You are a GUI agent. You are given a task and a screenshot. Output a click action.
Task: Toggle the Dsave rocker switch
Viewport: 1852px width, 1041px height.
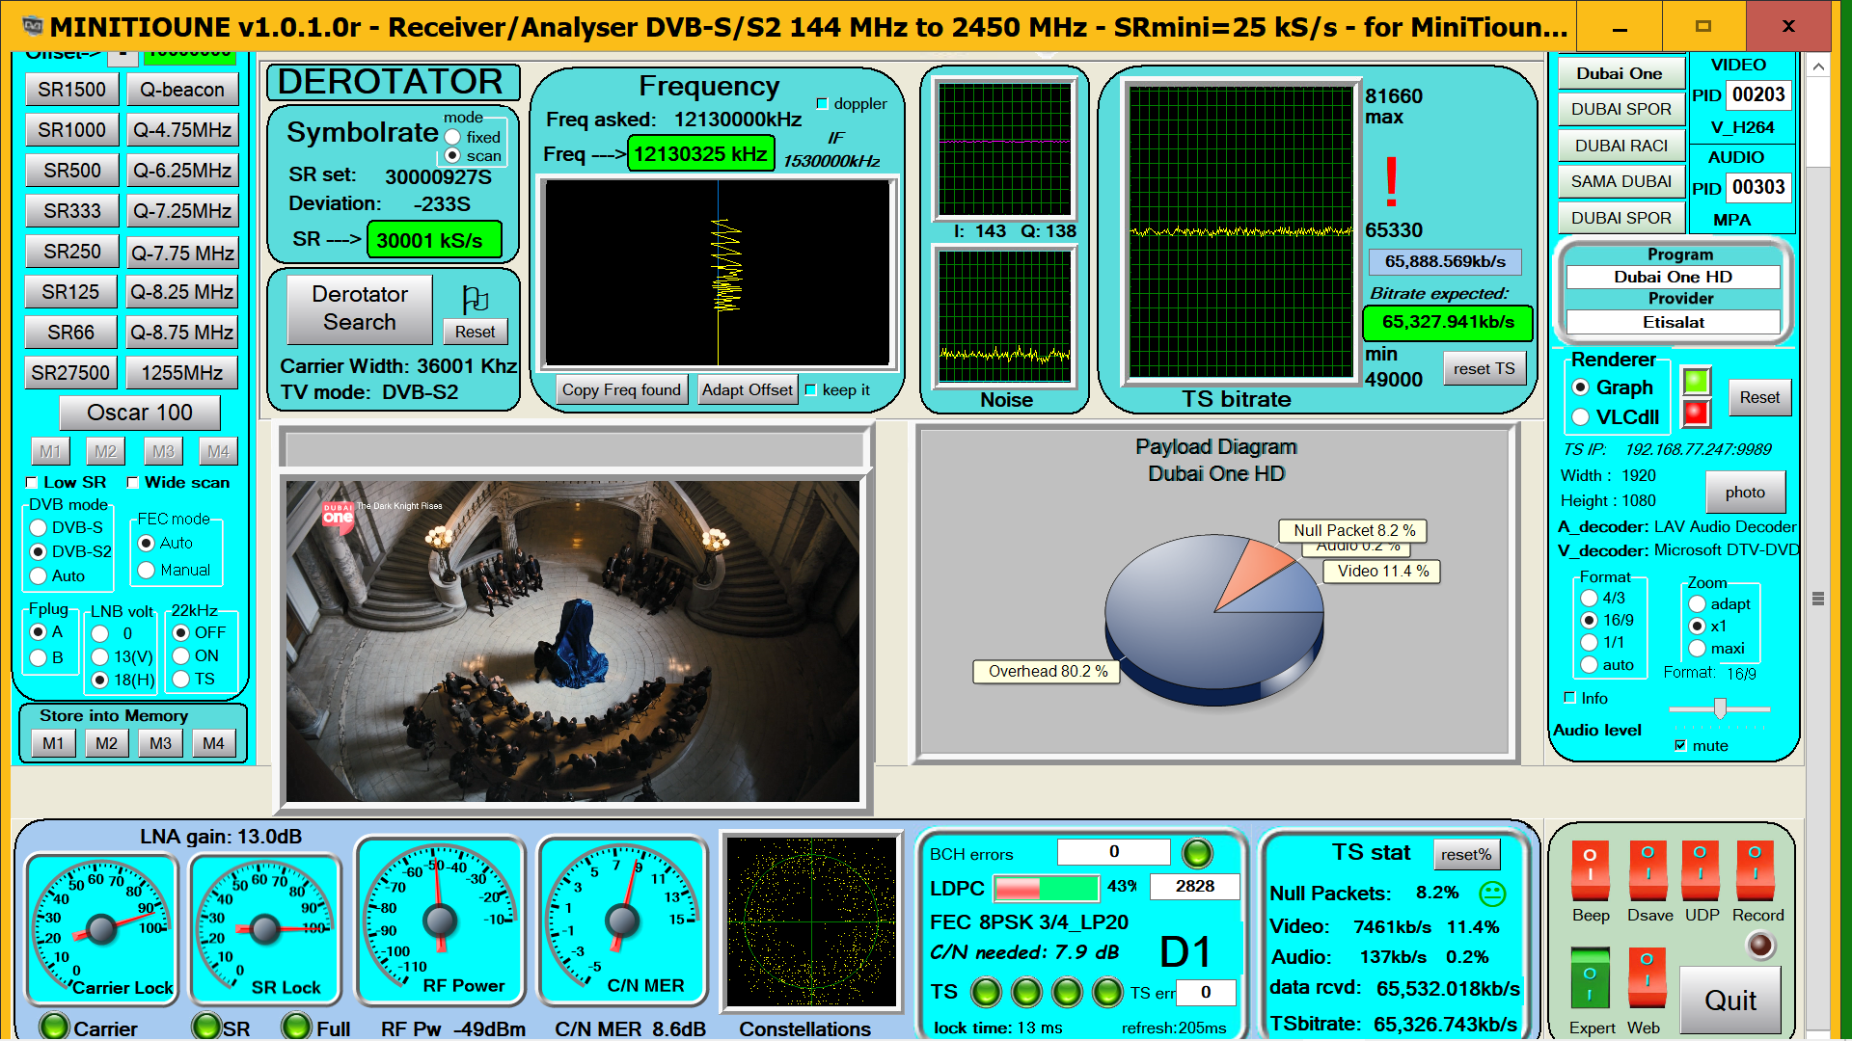(x=1648, y=870)
